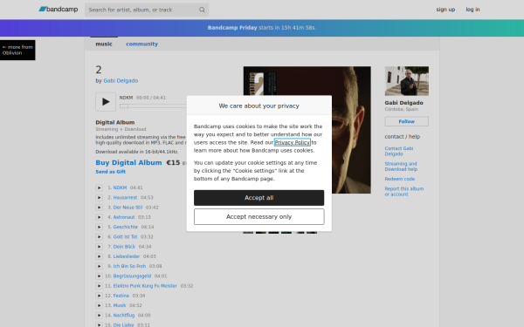
Task: Open the NDKM track title link
Action: (x=120, y=187)
